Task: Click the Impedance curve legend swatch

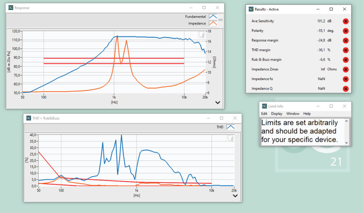Action: [213, 23]
